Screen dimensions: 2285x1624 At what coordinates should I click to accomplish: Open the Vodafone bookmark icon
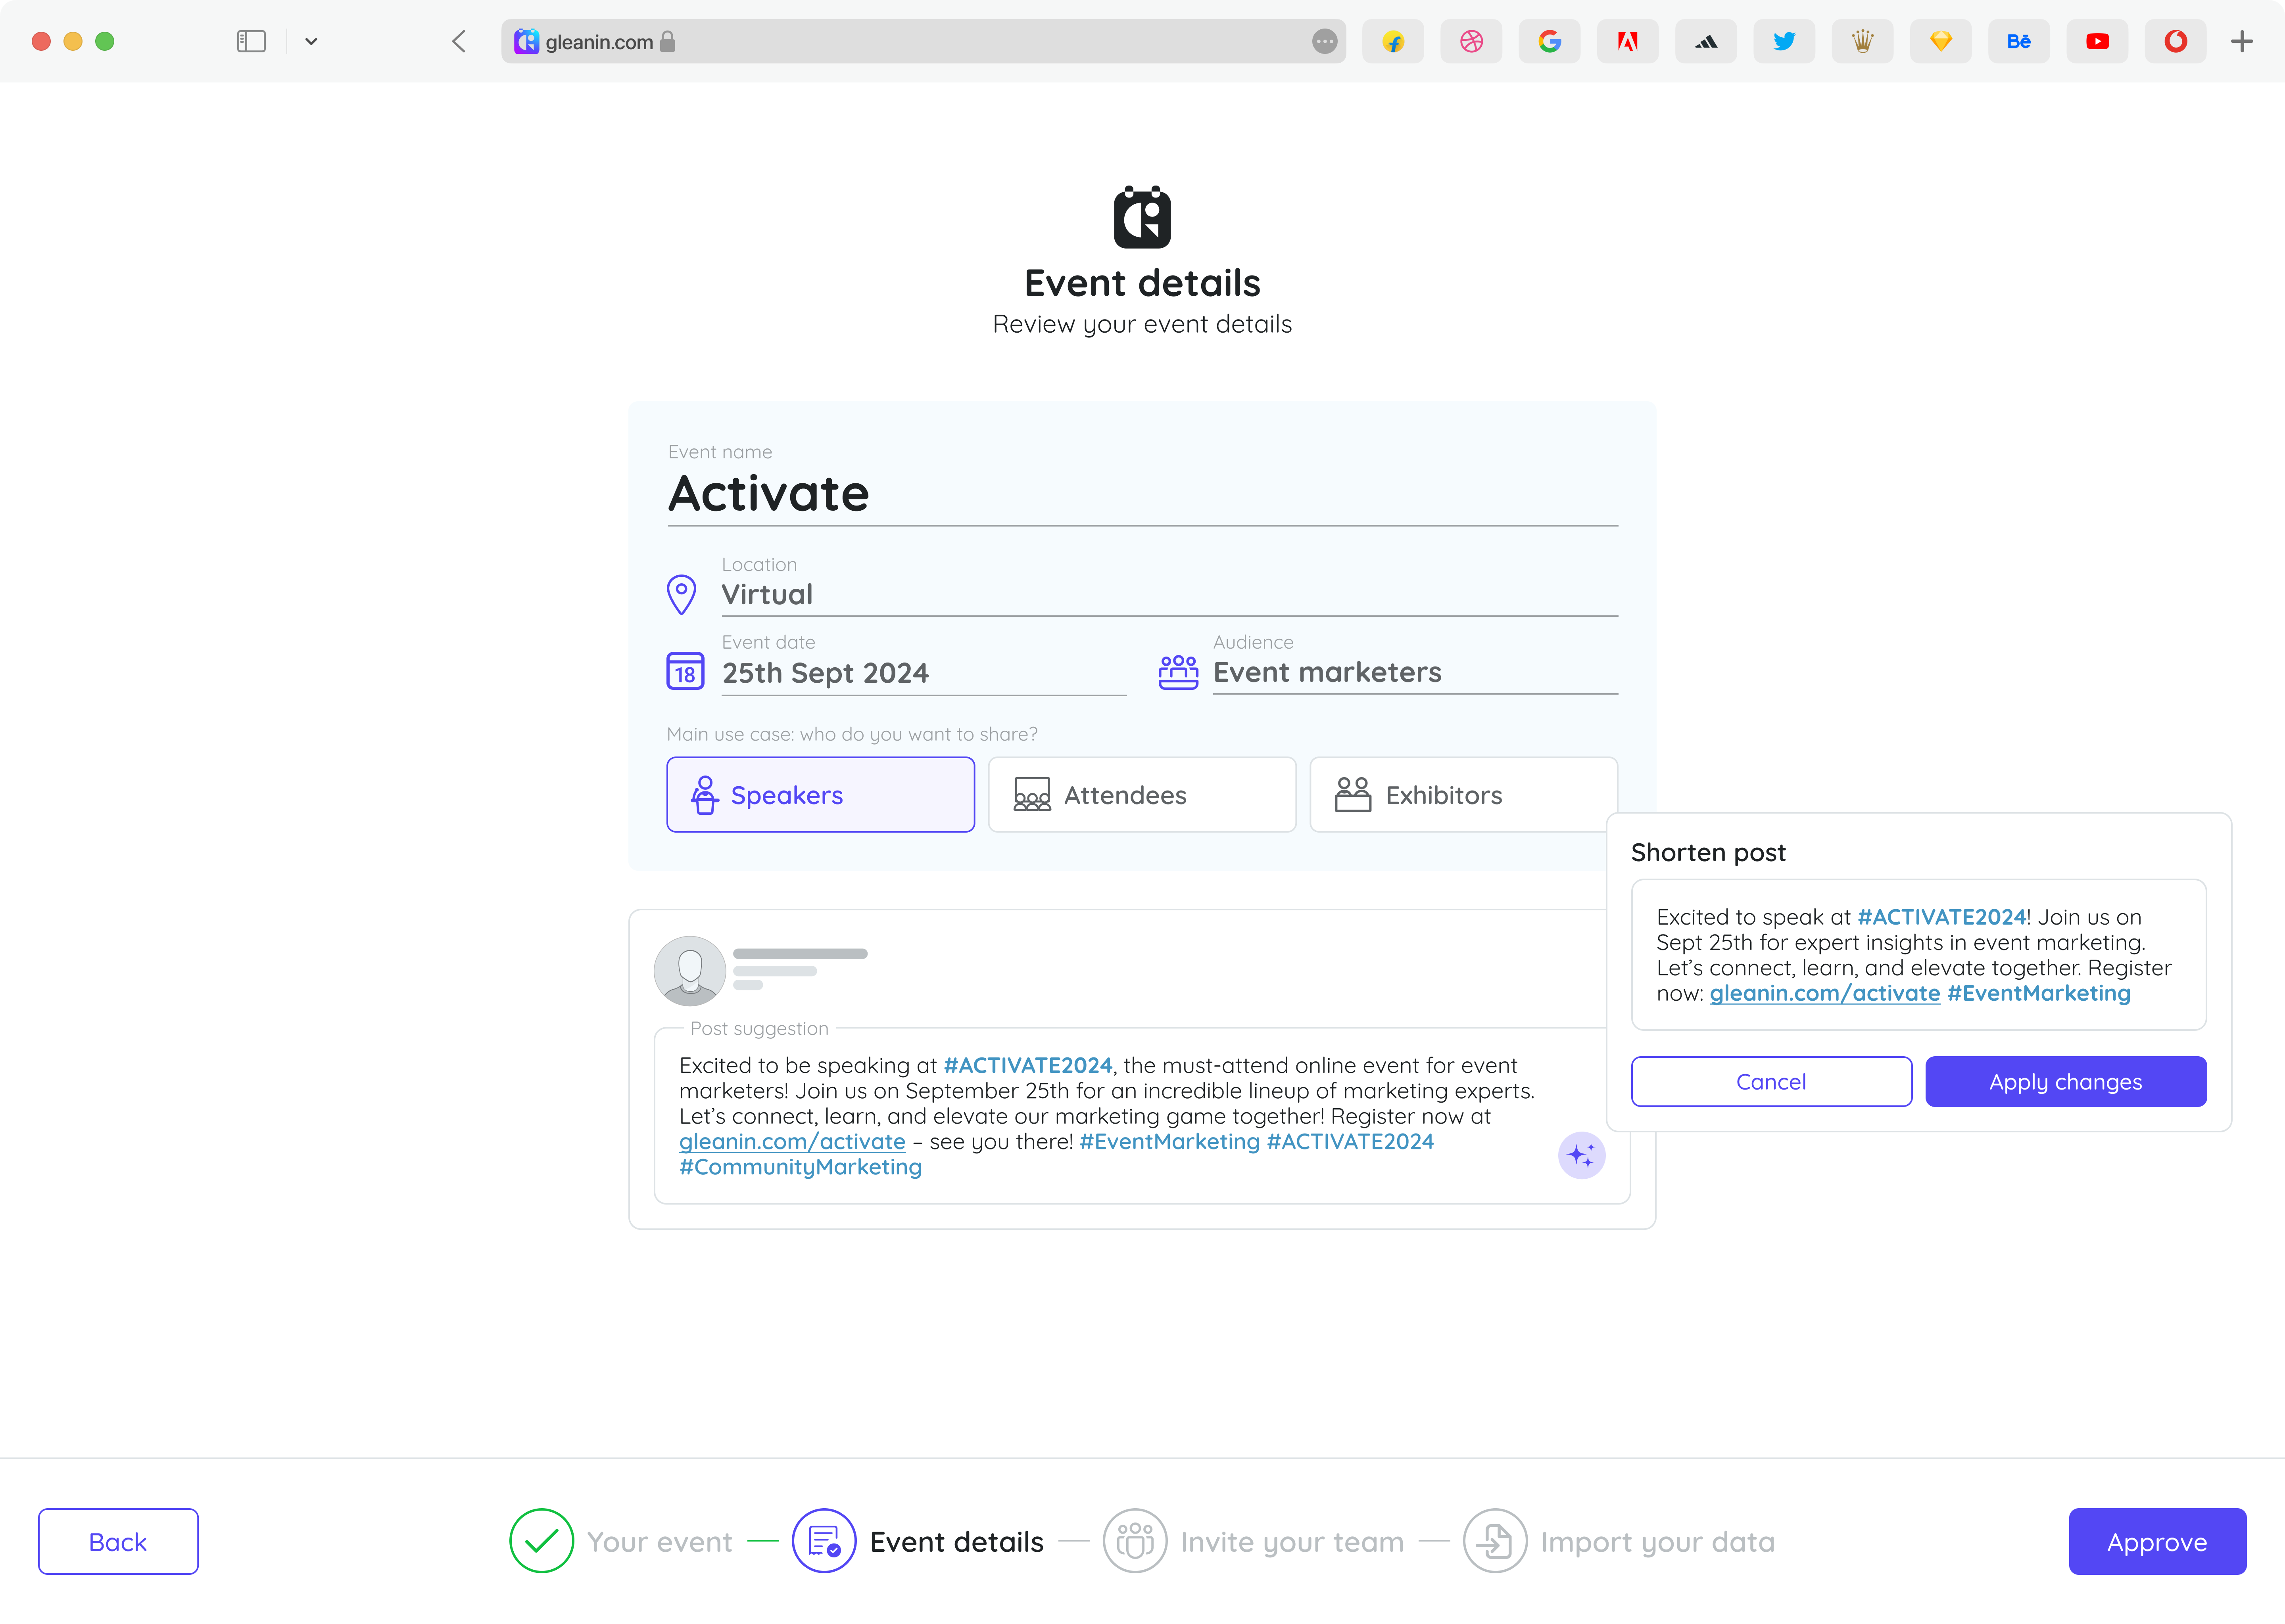pos(2175,41)
